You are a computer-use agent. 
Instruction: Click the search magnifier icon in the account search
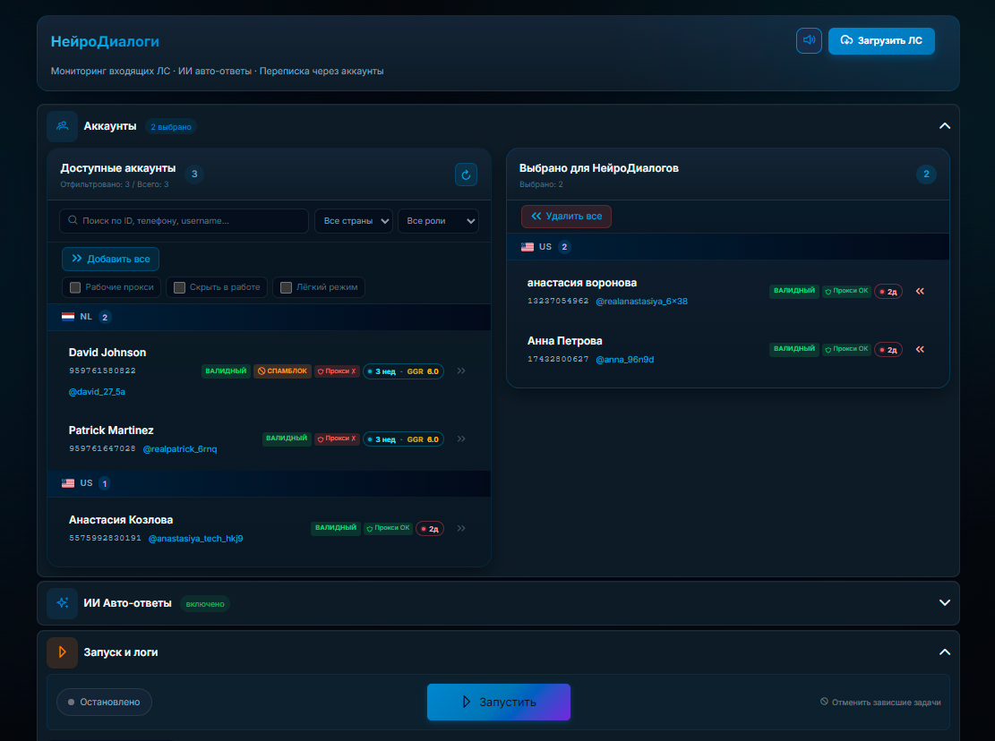coord(73,220)
